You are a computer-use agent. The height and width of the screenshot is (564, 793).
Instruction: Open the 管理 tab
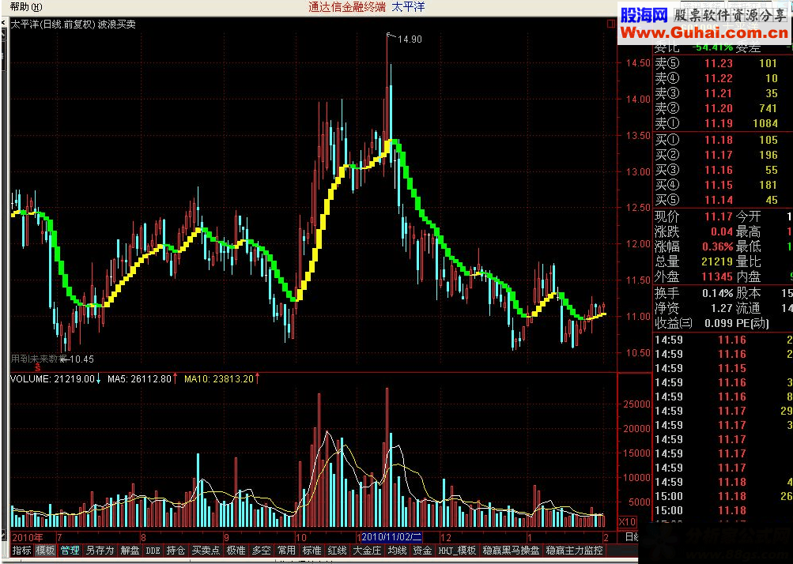pos(70,551)
